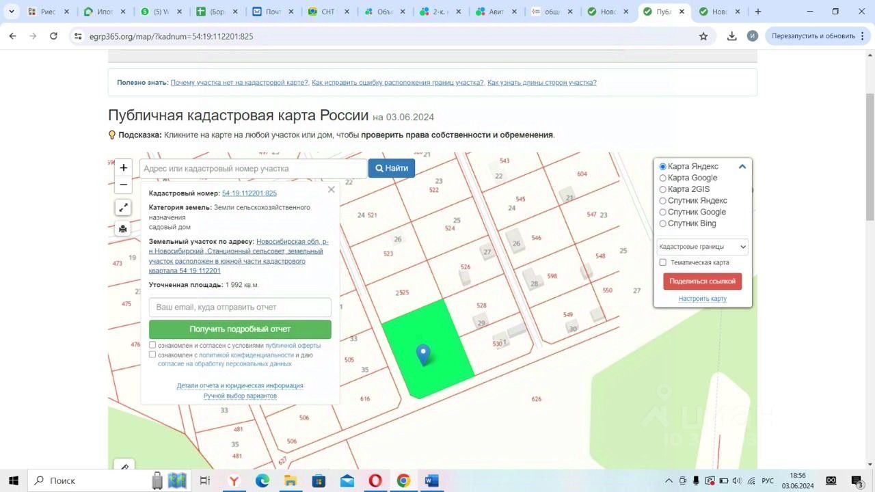
Task: Open Детали отчета и юридическая информация link
Action: click(x=240, y=385)
